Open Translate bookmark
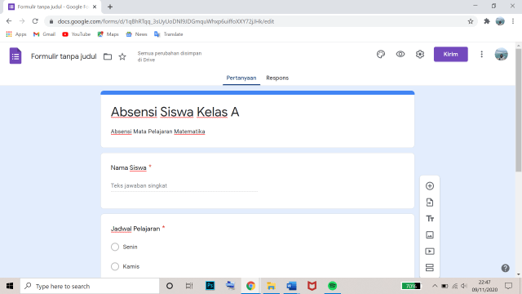 169,34
